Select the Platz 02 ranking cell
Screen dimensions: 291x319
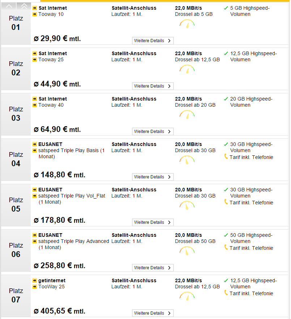pyautogui.click(x=16, y=68)
